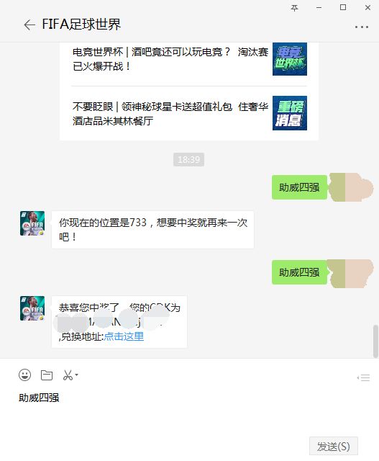Open the 电竞世界杯 酒吧 article headline

pyautogui.click(x=170, y=59)
